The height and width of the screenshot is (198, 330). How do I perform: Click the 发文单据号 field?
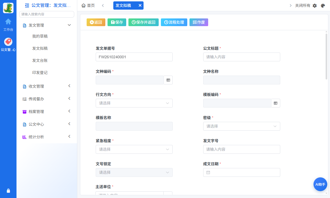(134, 57)
